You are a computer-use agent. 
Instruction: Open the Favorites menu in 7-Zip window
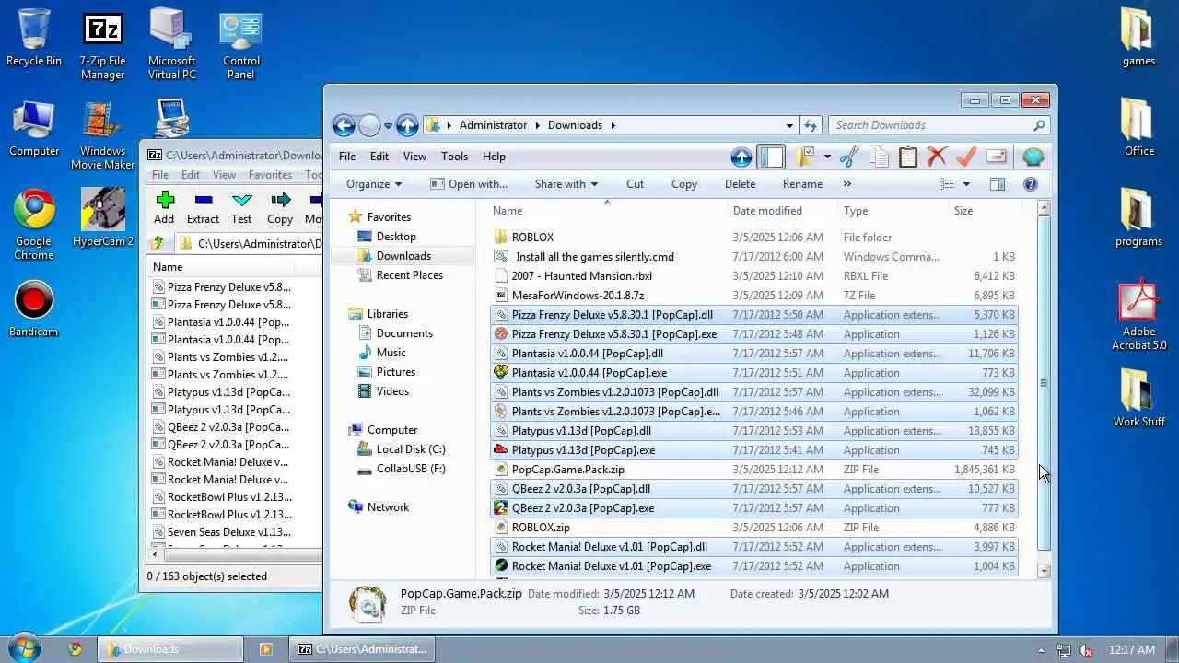tap(270, 175)
